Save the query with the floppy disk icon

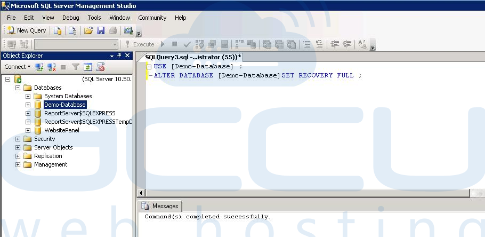(101, 30)
